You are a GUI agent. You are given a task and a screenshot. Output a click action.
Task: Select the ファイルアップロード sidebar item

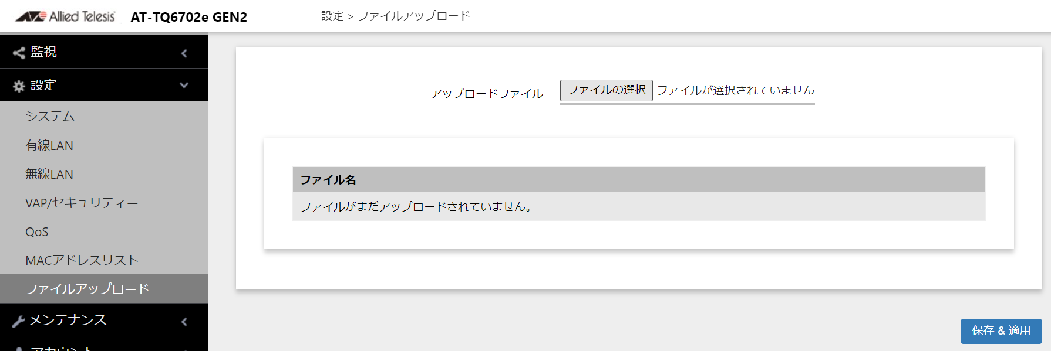[x=104, y=289]
